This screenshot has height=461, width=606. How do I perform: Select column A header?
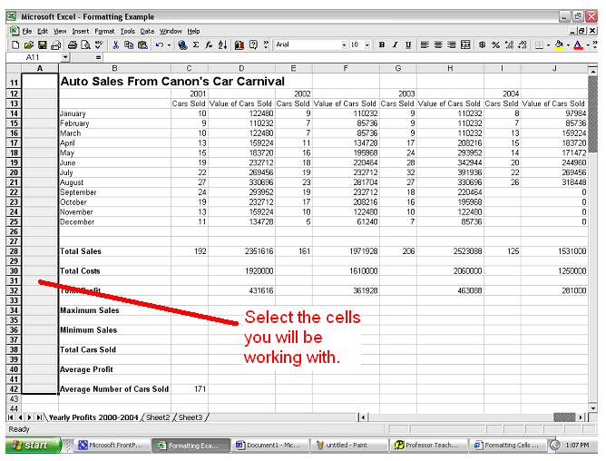(39, 69)
